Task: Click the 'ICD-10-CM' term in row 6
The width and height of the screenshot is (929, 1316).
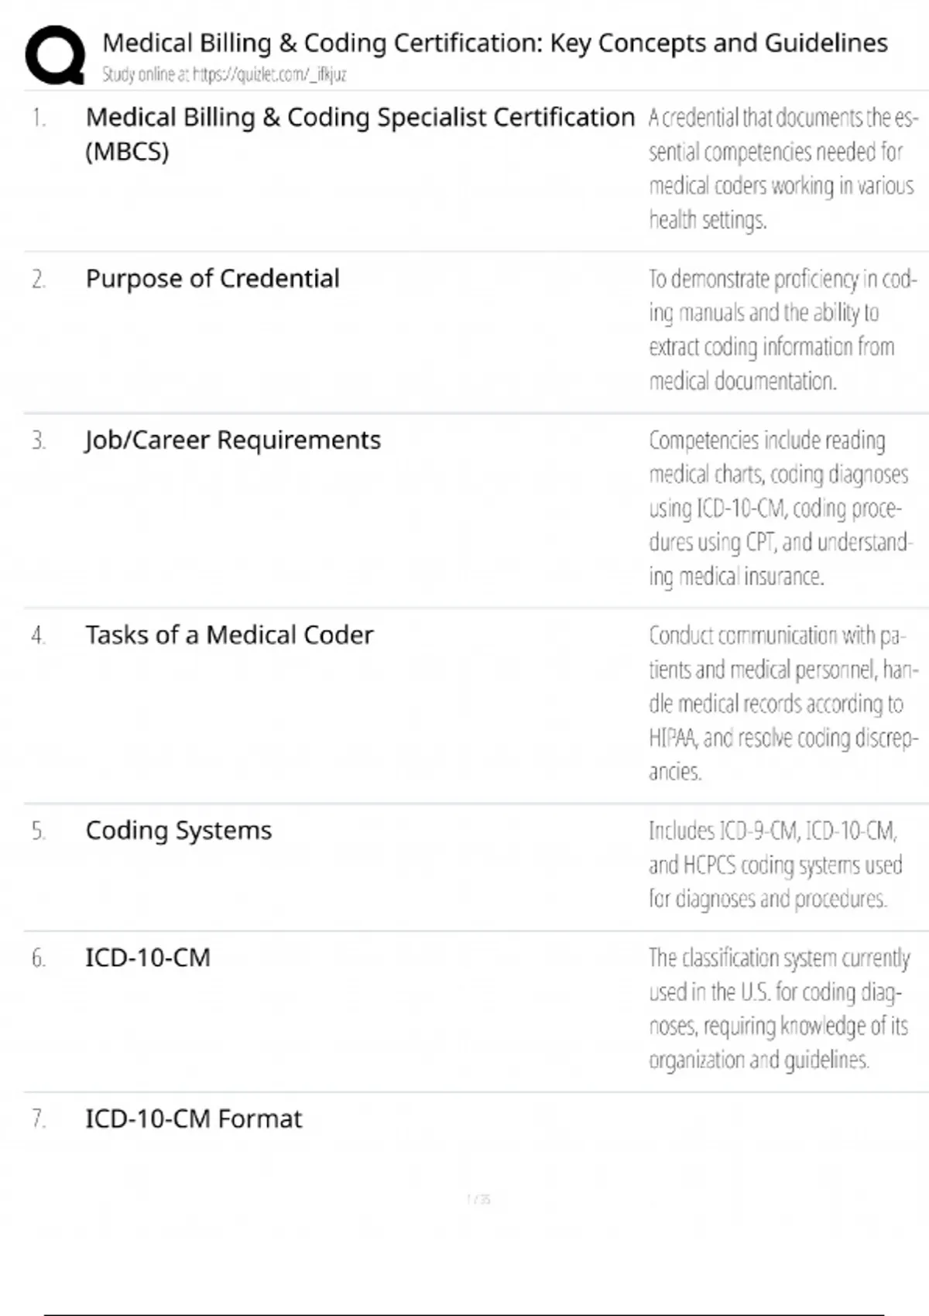Action: (148, 958)
